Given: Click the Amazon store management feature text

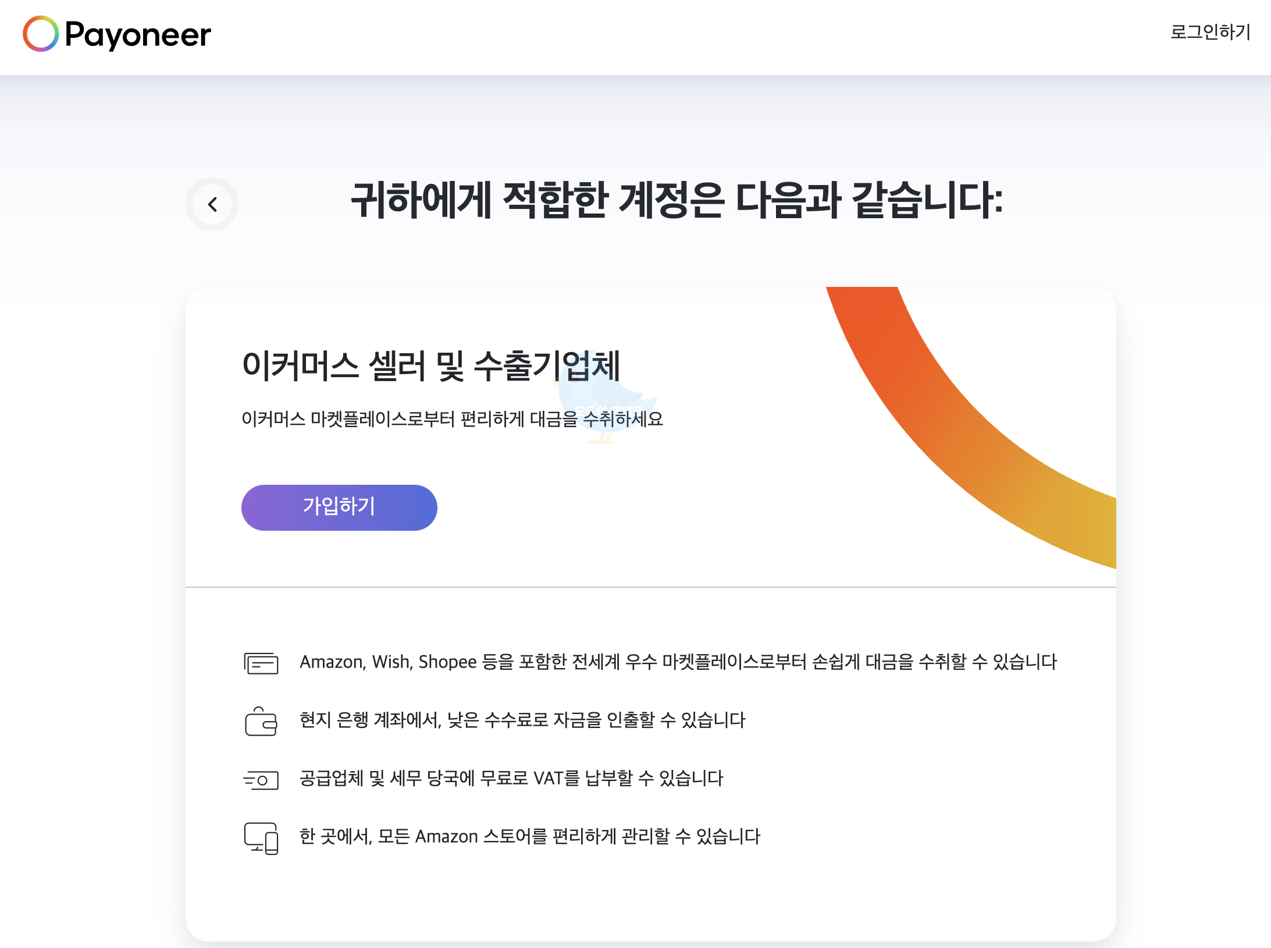Looking at the screenshot, I should tap(530, 836).
